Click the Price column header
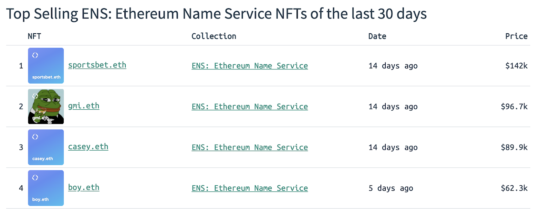This screenshot has width=551, height=209. (516, 36)
